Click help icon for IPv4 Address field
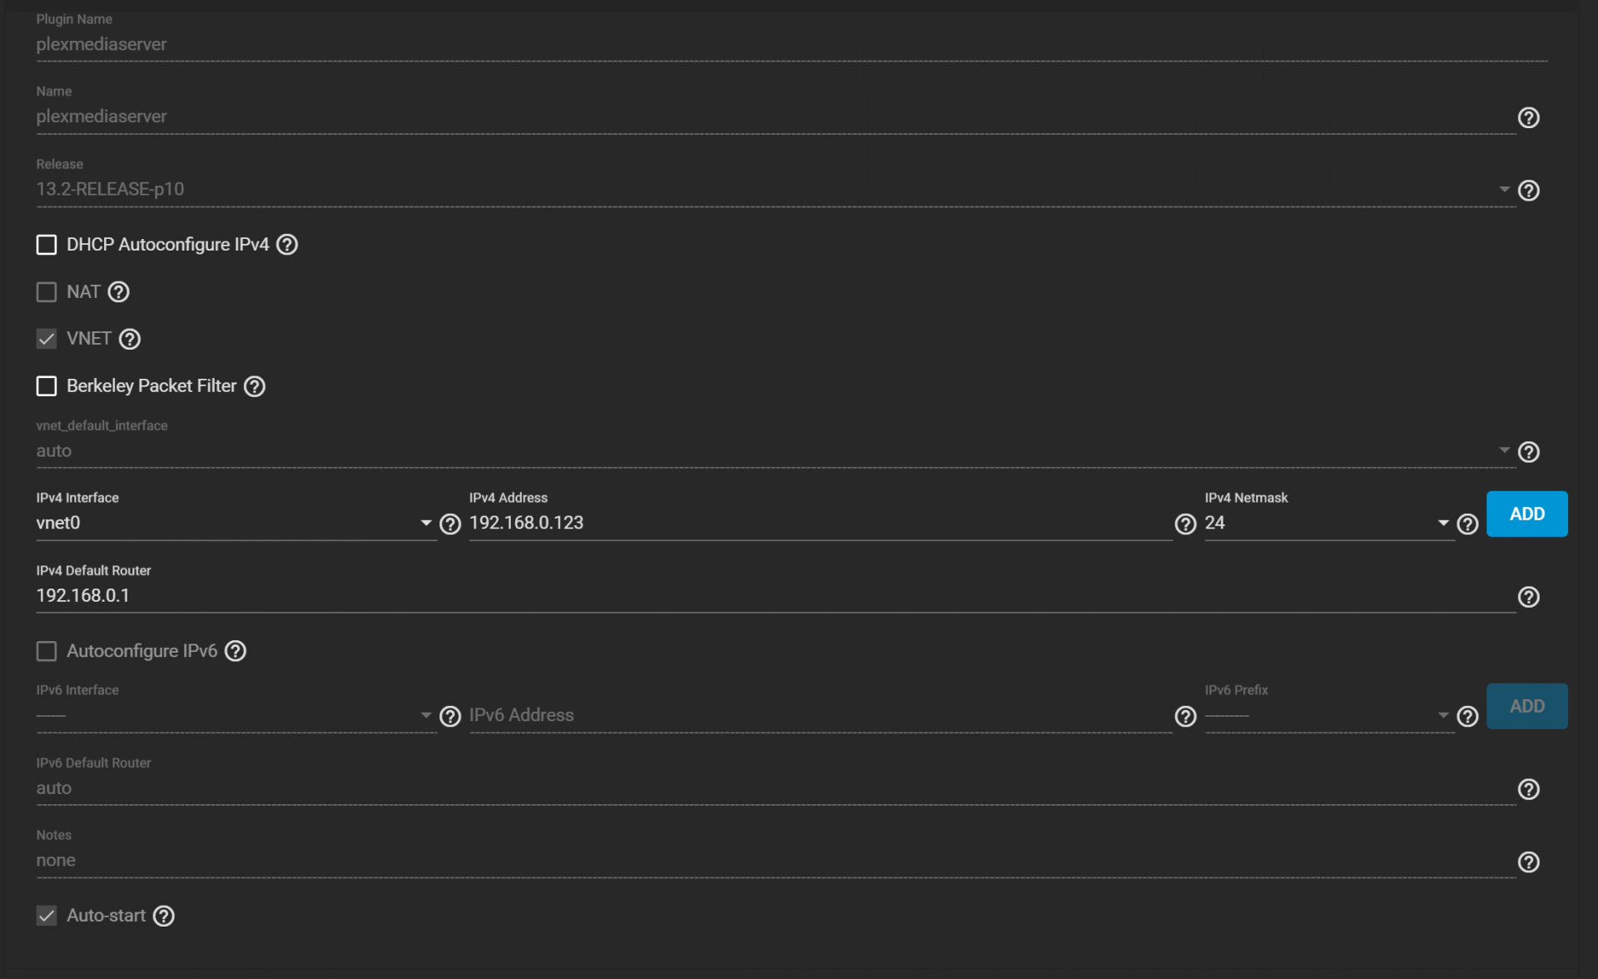The width and height of the screenshot is (1598, 979). pyautogui.click(x=1185, y=524)
